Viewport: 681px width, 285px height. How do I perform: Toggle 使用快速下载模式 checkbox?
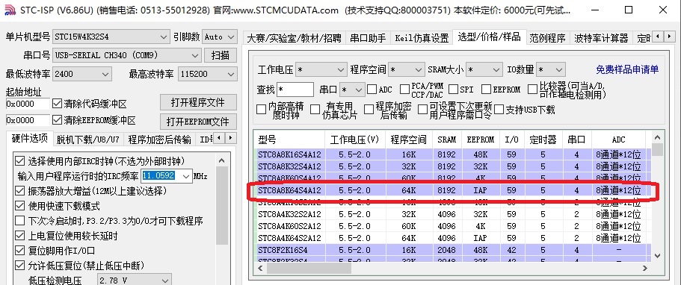(x=19, y=206)
